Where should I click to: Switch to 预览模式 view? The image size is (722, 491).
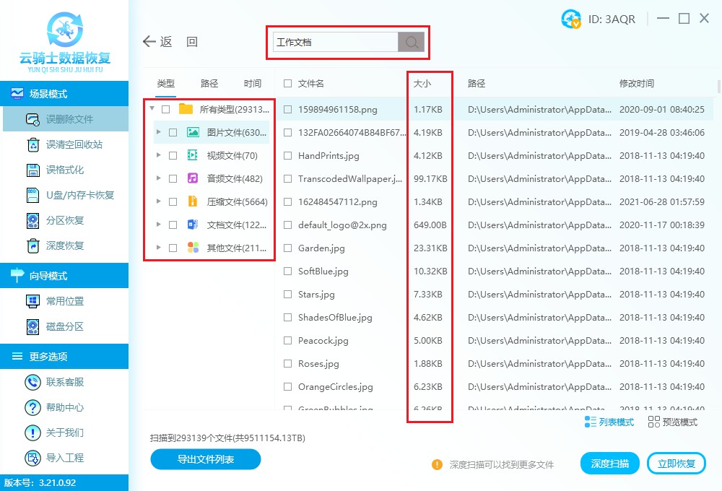pos(673,422)
